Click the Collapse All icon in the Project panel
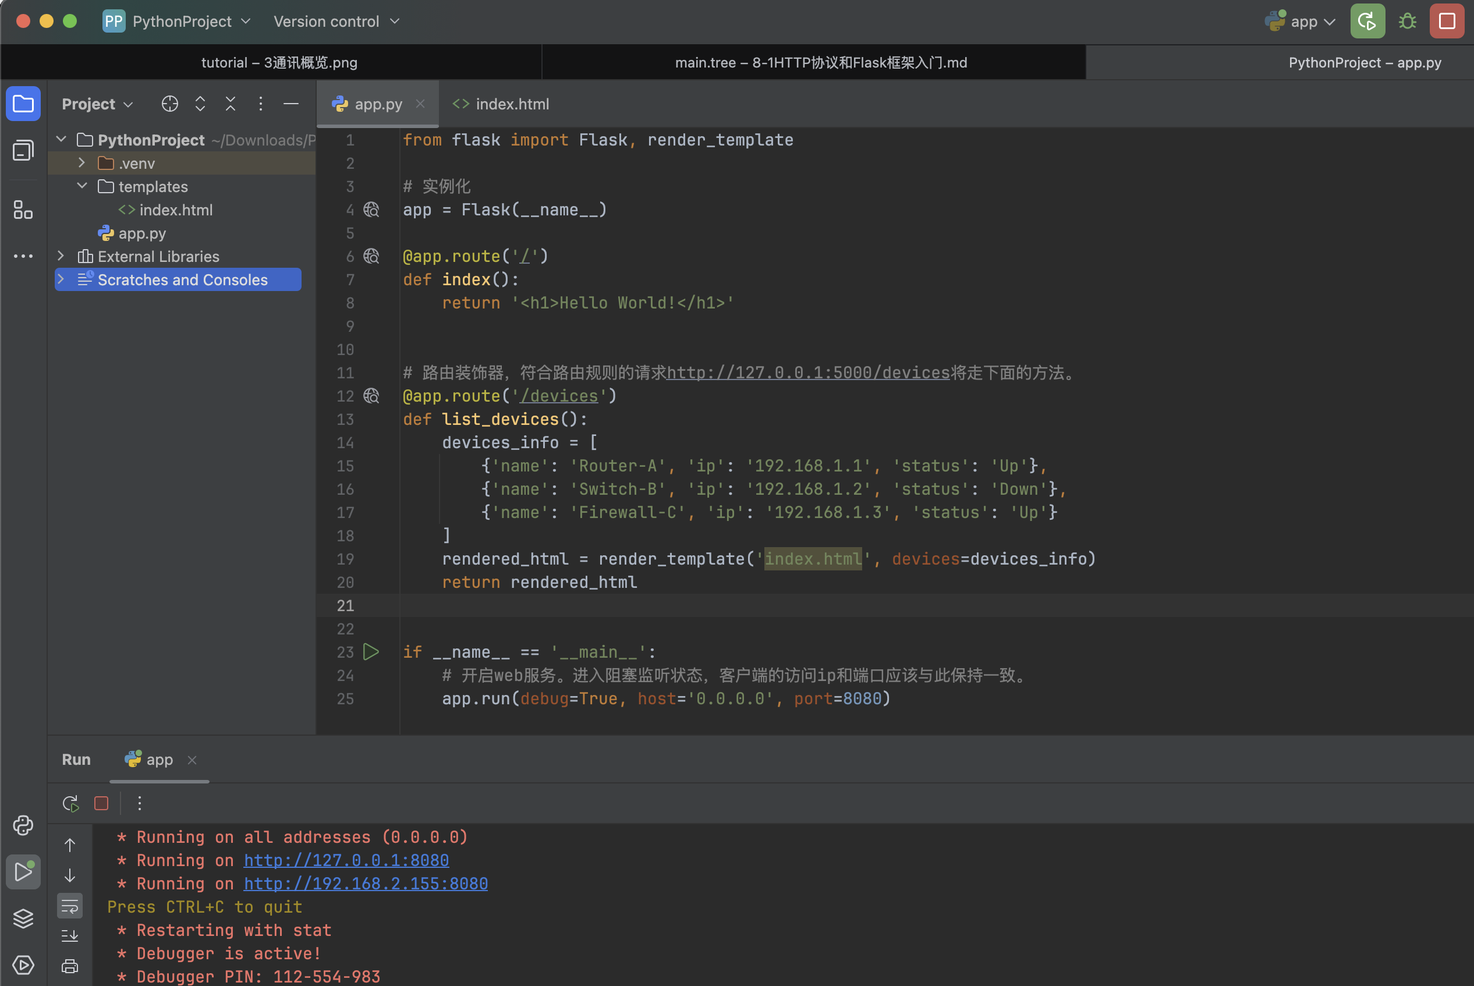The height and width of the screenshot is (986, 1474). tap(230, 104)
